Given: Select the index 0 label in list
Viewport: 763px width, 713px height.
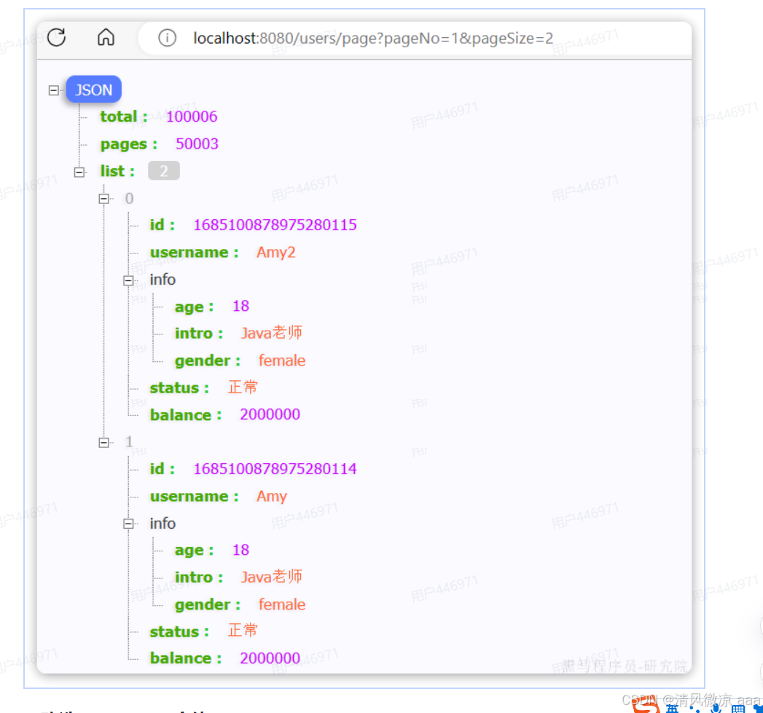Looking at the screenshot, I should pyautogui.click(x=129, y=198).
